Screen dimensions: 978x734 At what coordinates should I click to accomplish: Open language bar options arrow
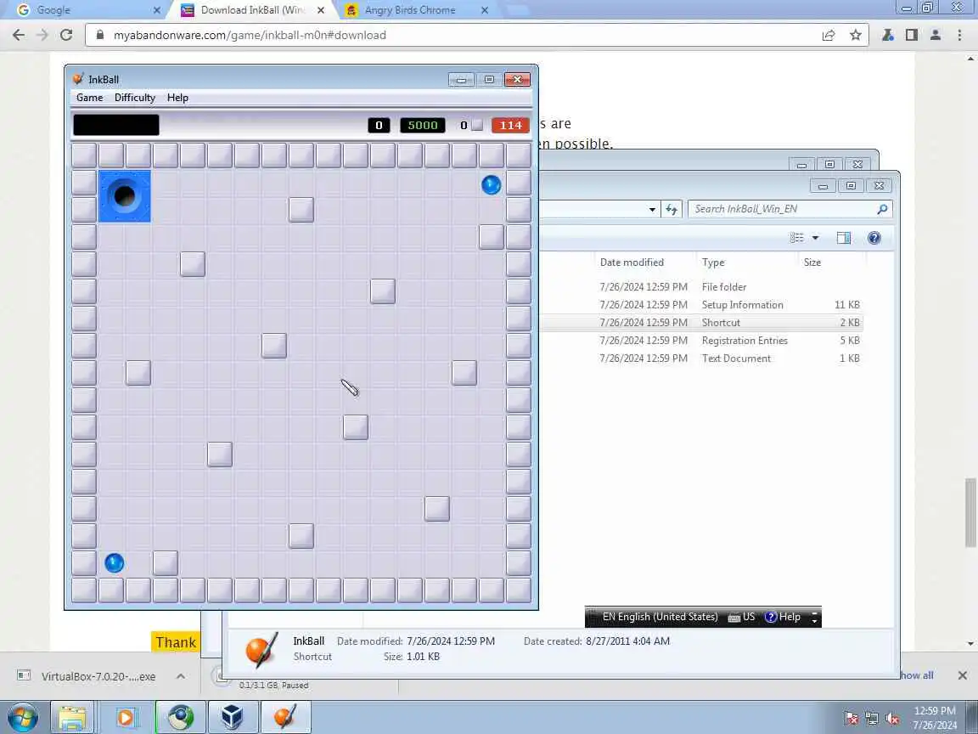pyautogui.click(x=814, y=621)
